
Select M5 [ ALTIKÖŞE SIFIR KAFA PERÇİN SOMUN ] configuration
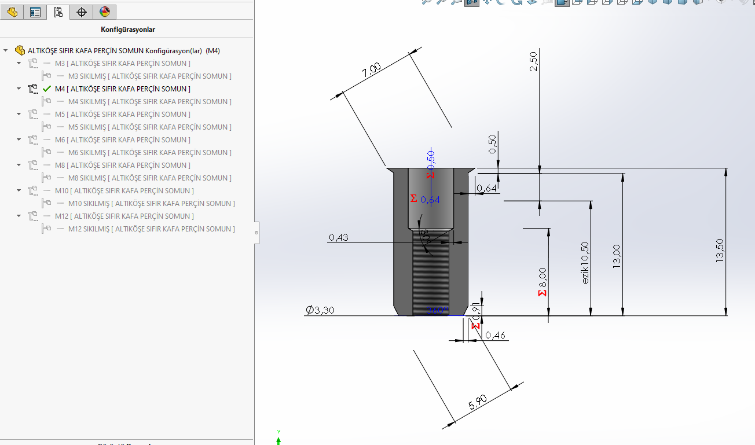tap(122, 114)
